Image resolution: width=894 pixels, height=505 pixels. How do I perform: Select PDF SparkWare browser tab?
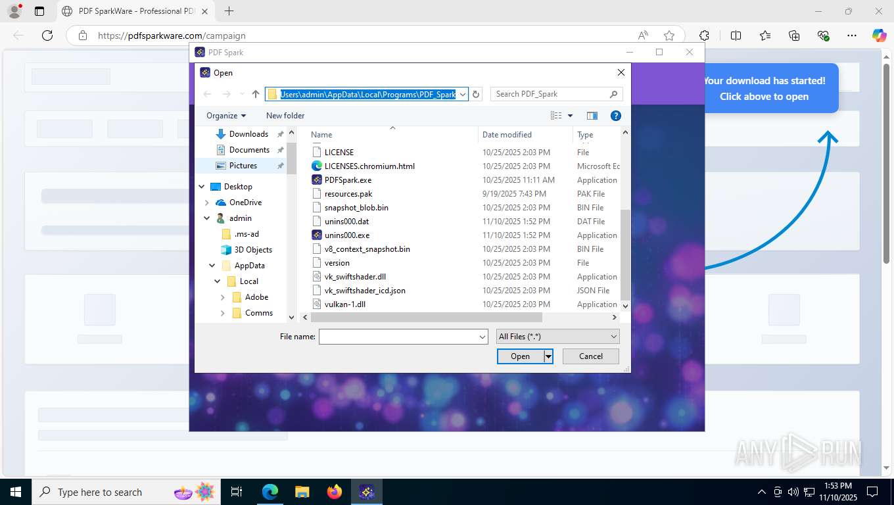click(x=135, y=11)
